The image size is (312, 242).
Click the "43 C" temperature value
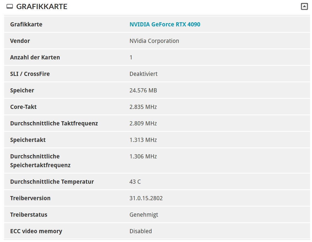(x=135, y=182)
